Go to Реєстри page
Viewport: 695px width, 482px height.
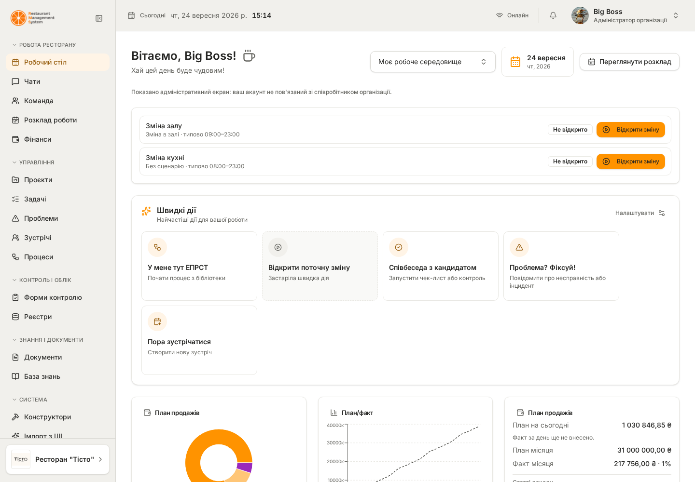(x=58, y=317)
